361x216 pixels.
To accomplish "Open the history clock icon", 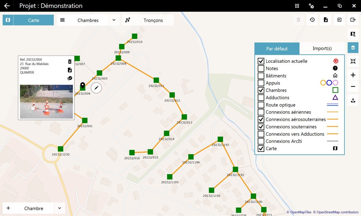I will coord(312,20).
